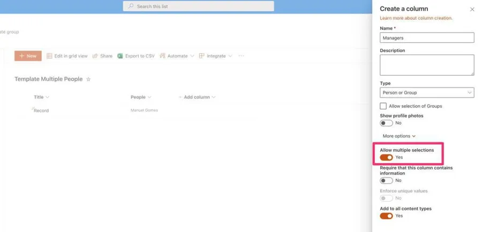Open the toolbar overflow ellipsis menu
Image resolution: width=482 pixels, height=232 pixels.
pos(241,56)
